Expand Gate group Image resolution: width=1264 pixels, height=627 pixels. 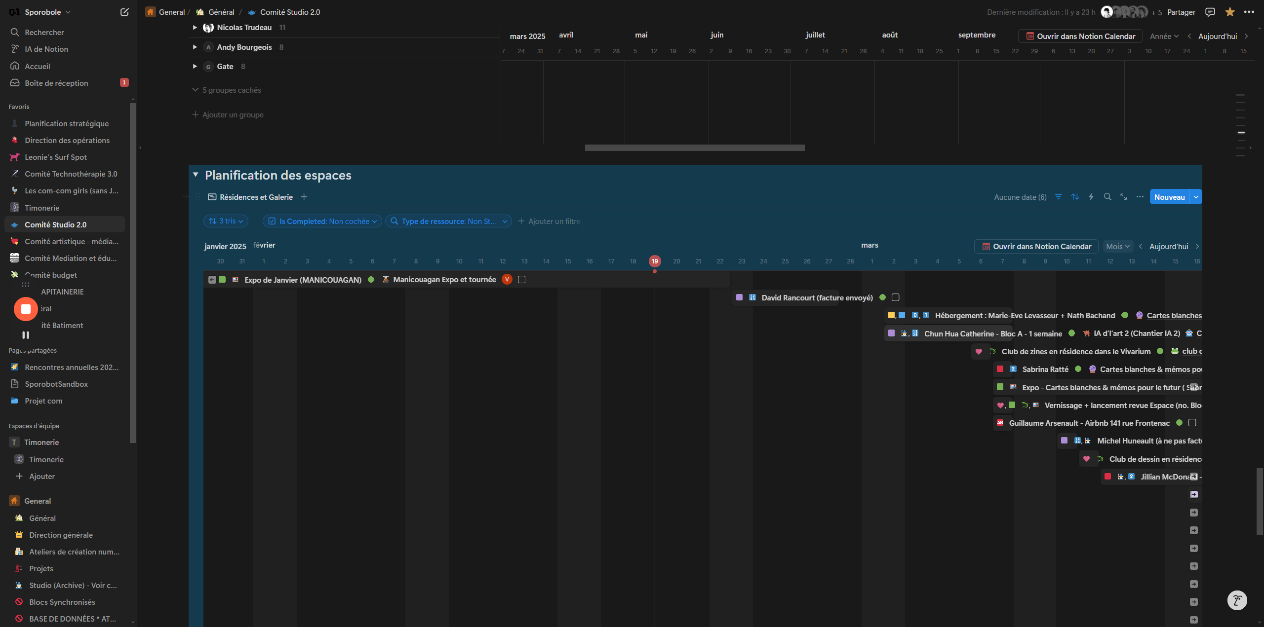(195, 66)
